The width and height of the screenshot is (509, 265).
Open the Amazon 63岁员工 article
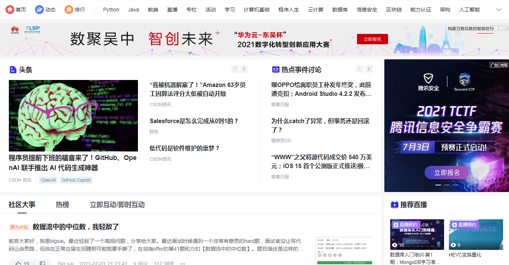(x=198, y=89)
